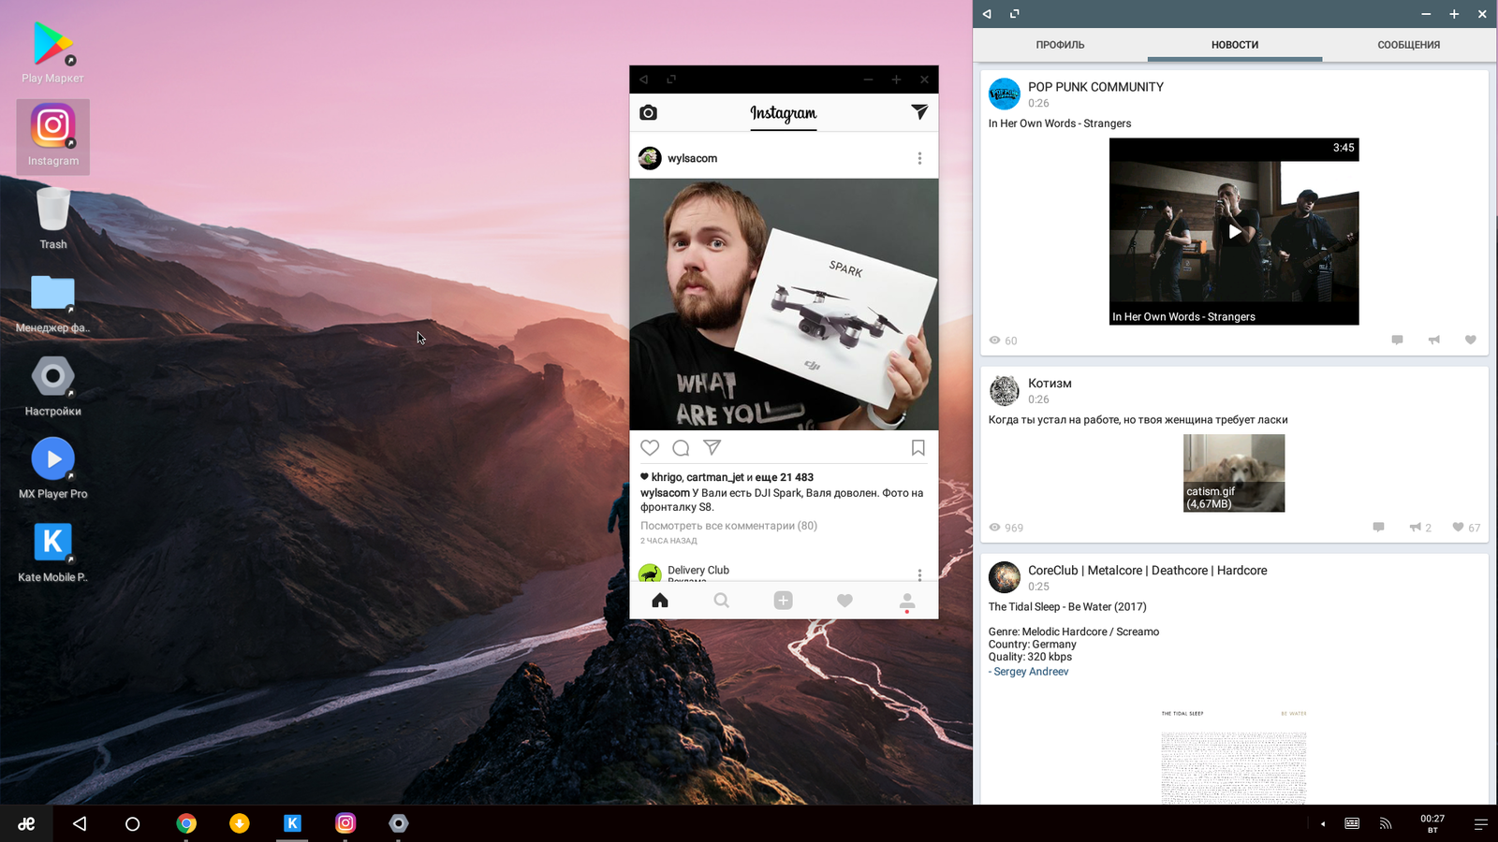Open Settings from taskbar
The image size is (1498, 842).
click(399, 823)
